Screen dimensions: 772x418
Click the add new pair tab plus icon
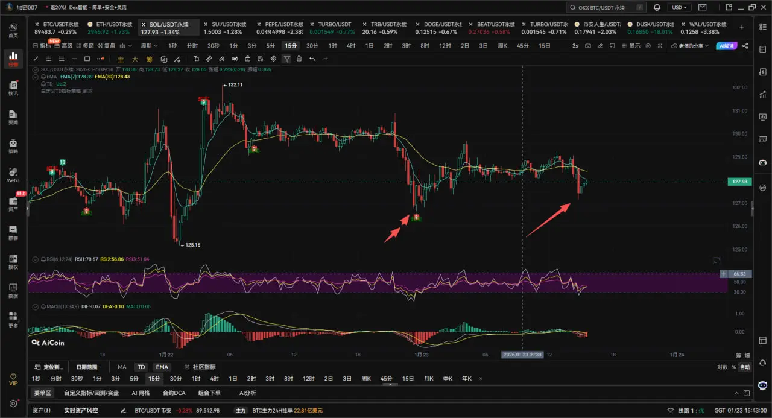pyautogui.click(x=741, y=28)
